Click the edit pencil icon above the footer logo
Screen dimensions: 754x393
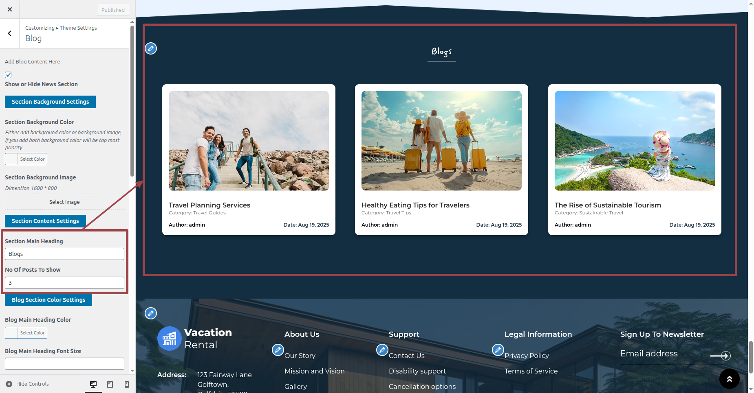(x=151, y=313)
